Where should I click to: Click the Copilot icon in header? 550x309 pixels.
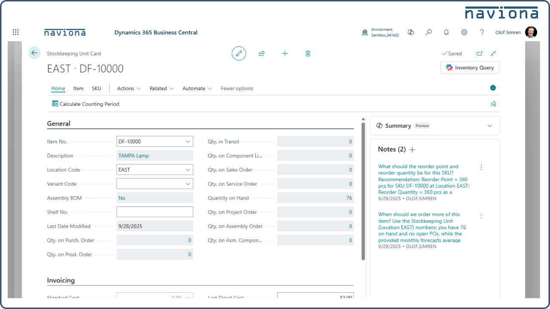pos(411,32)
